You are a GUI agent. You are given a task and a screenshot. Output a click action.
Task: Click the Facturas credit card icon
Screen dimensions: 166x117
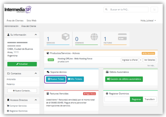click(x=122, y=37)
